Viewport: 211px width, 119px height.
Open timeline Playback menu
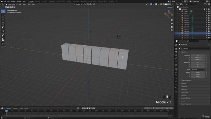(9, 108)
